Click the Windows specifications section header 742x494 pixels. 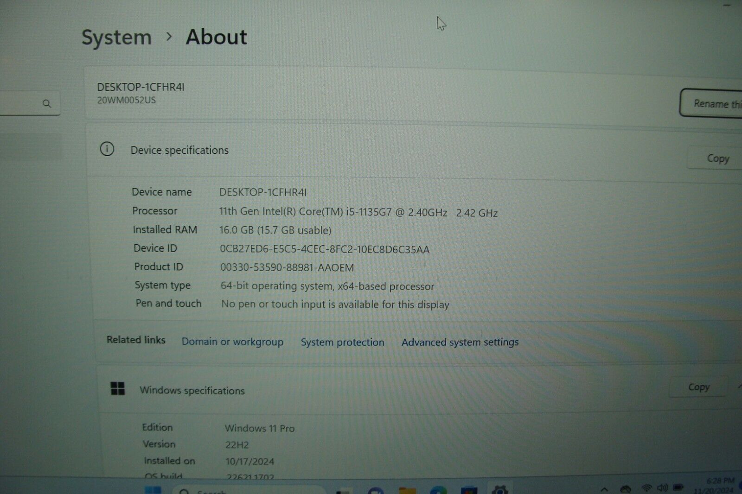pos(192,391)
